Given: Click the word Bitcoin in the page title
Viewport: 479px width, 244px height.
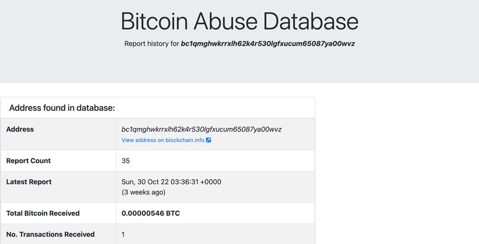Looking at the screenshot, I should click(154, 21).
